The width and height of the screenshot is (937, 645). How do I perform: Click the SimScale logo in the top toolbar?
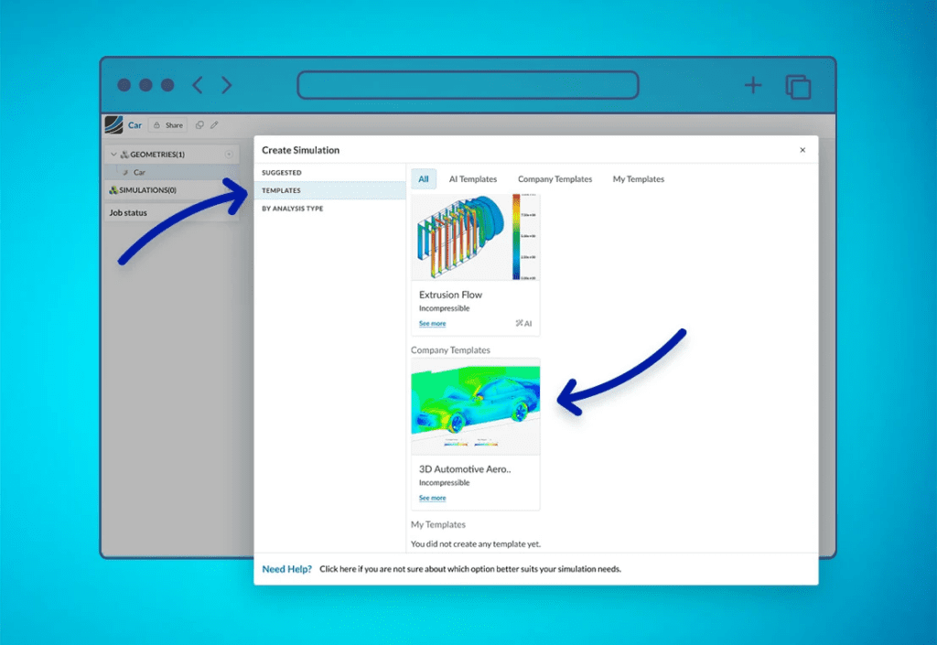(x=113, y=125)
